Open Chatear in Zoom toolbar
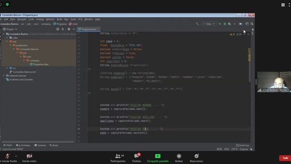The height and width of the screenshot is (164, 291). coord(136,158)
